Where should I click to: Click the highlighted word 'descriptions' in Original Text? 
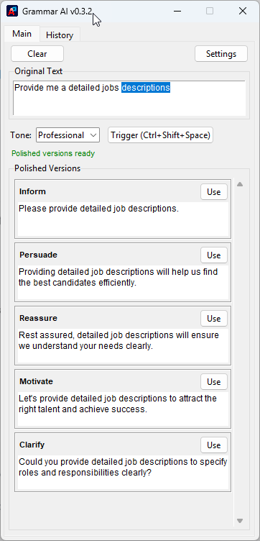146,88
